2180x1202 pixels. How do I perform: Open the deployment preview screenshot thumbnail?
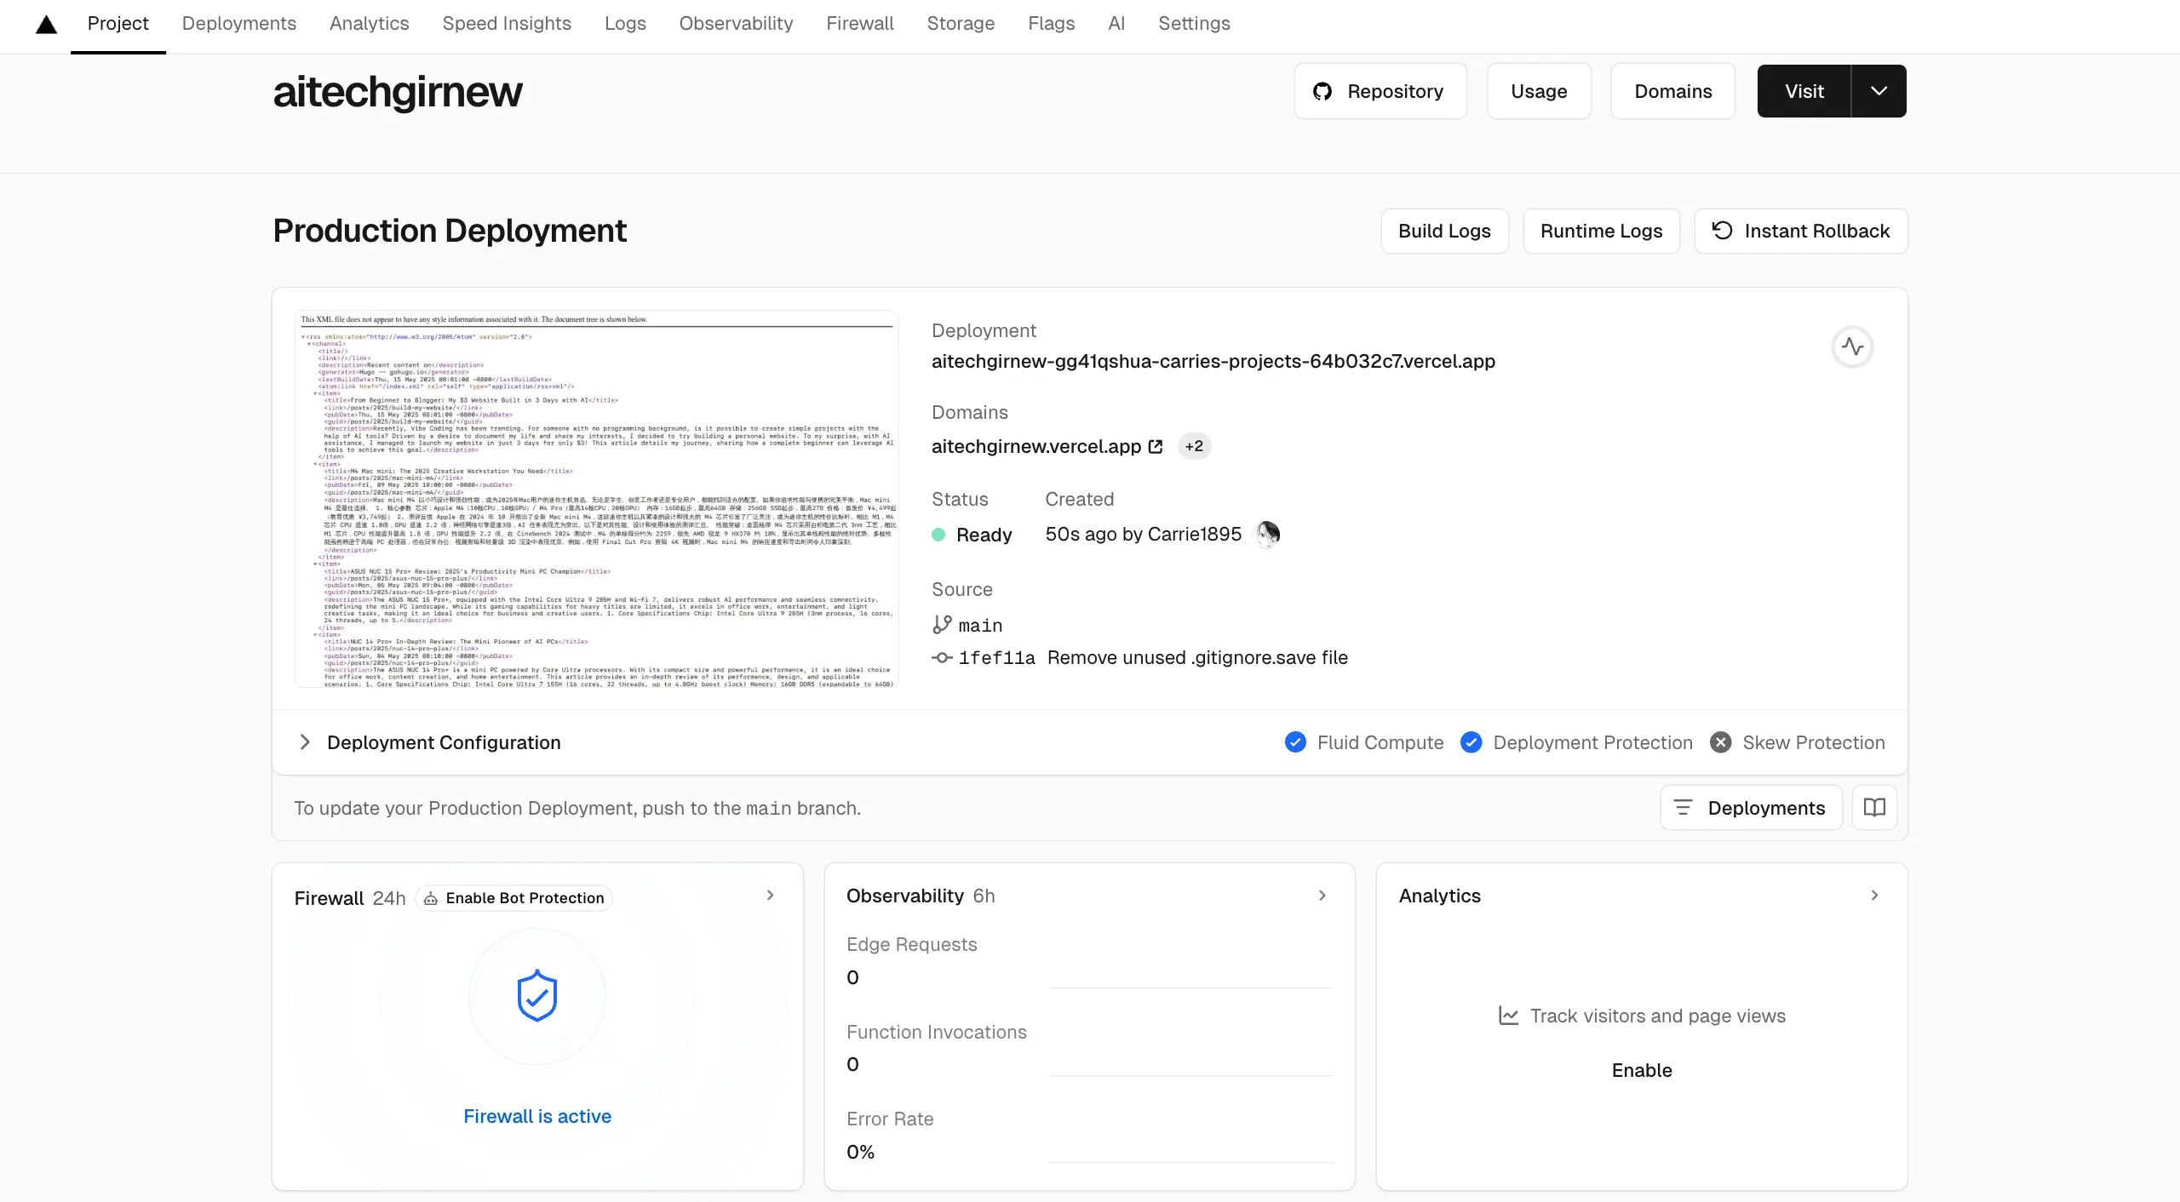tap(597, 499)
